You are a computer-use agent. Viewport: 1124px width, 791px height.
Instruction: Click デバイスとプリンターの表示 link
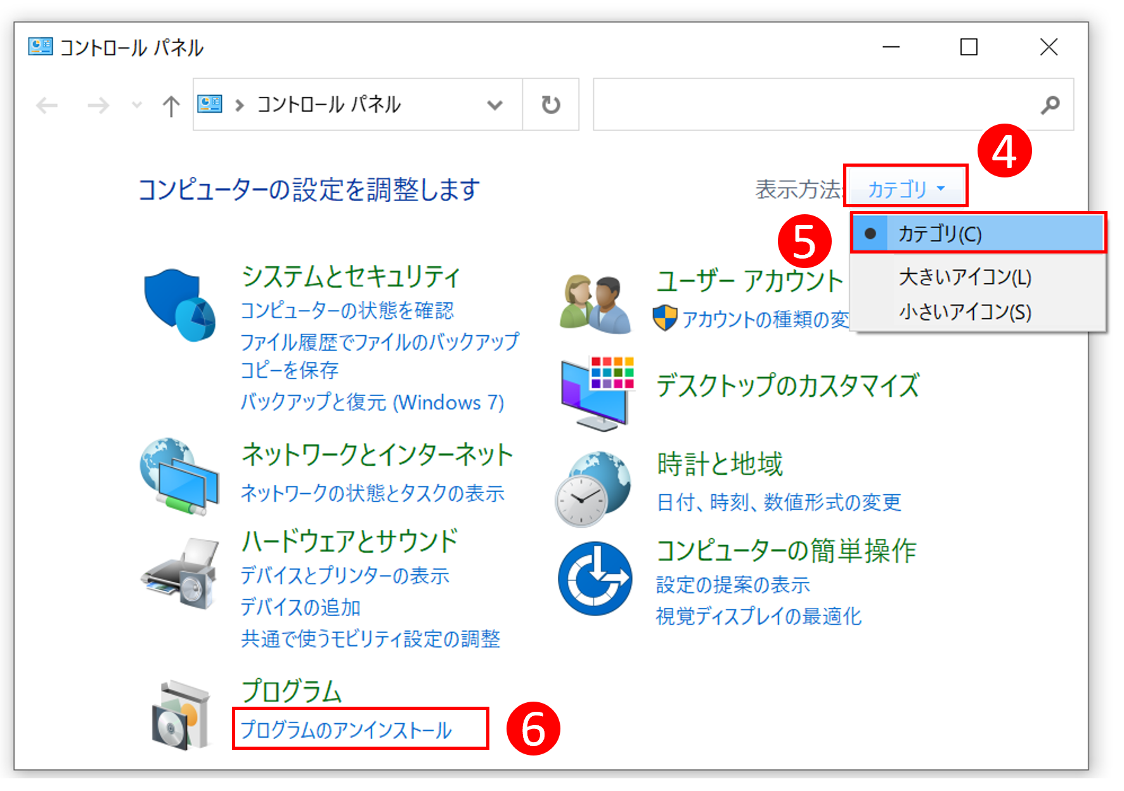tap(345, 575)
